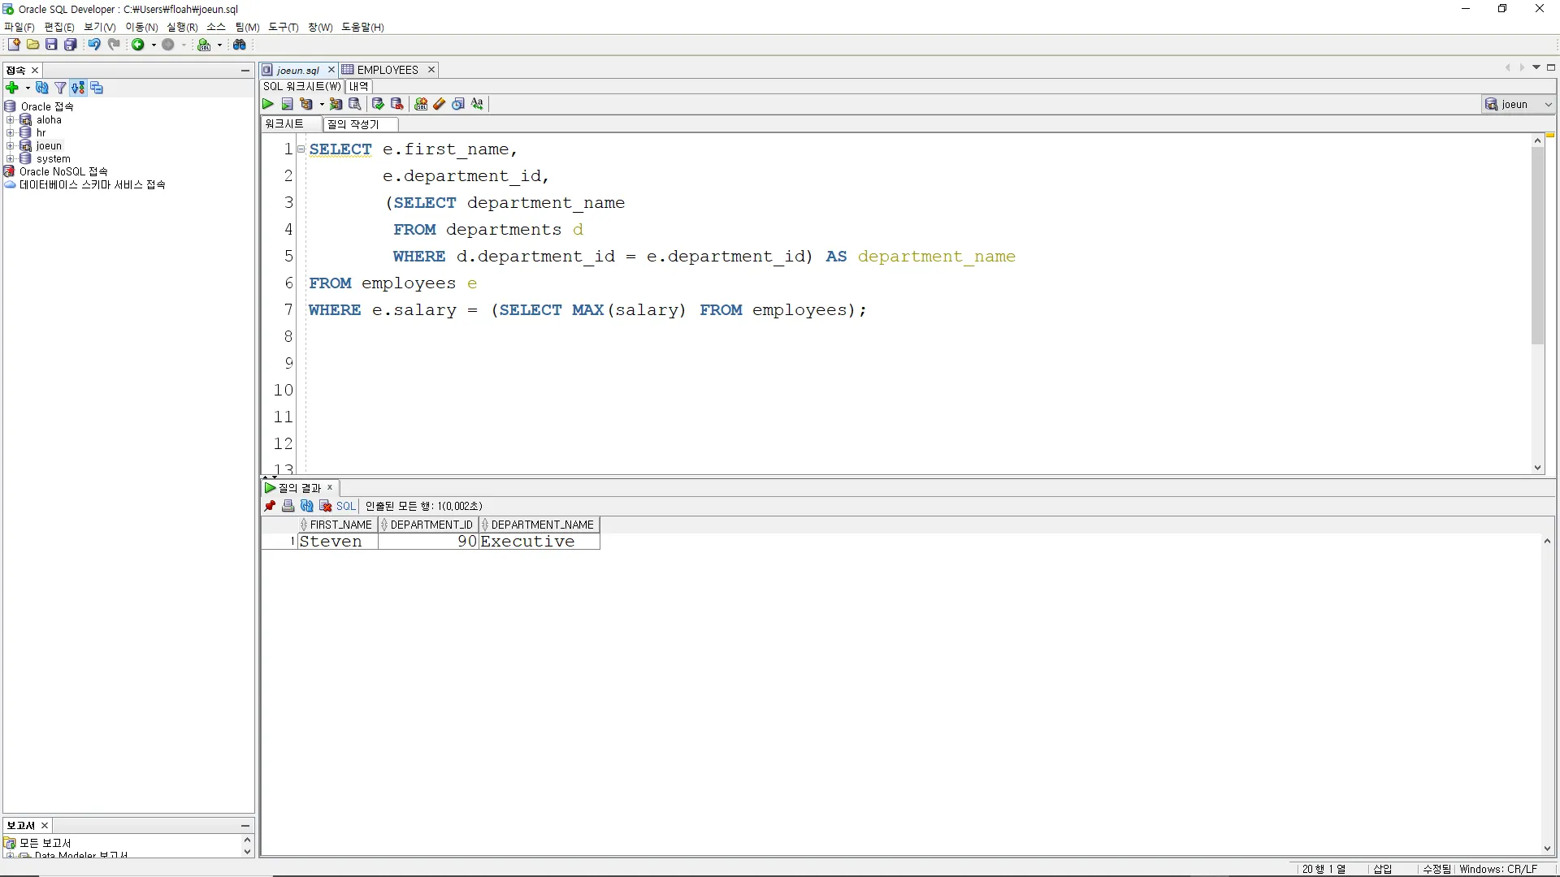This screenshot has width=1560, height=877.
Task: Click the SQL link in result toolbar
Action: pyautogui.click(x=346, y=506)
